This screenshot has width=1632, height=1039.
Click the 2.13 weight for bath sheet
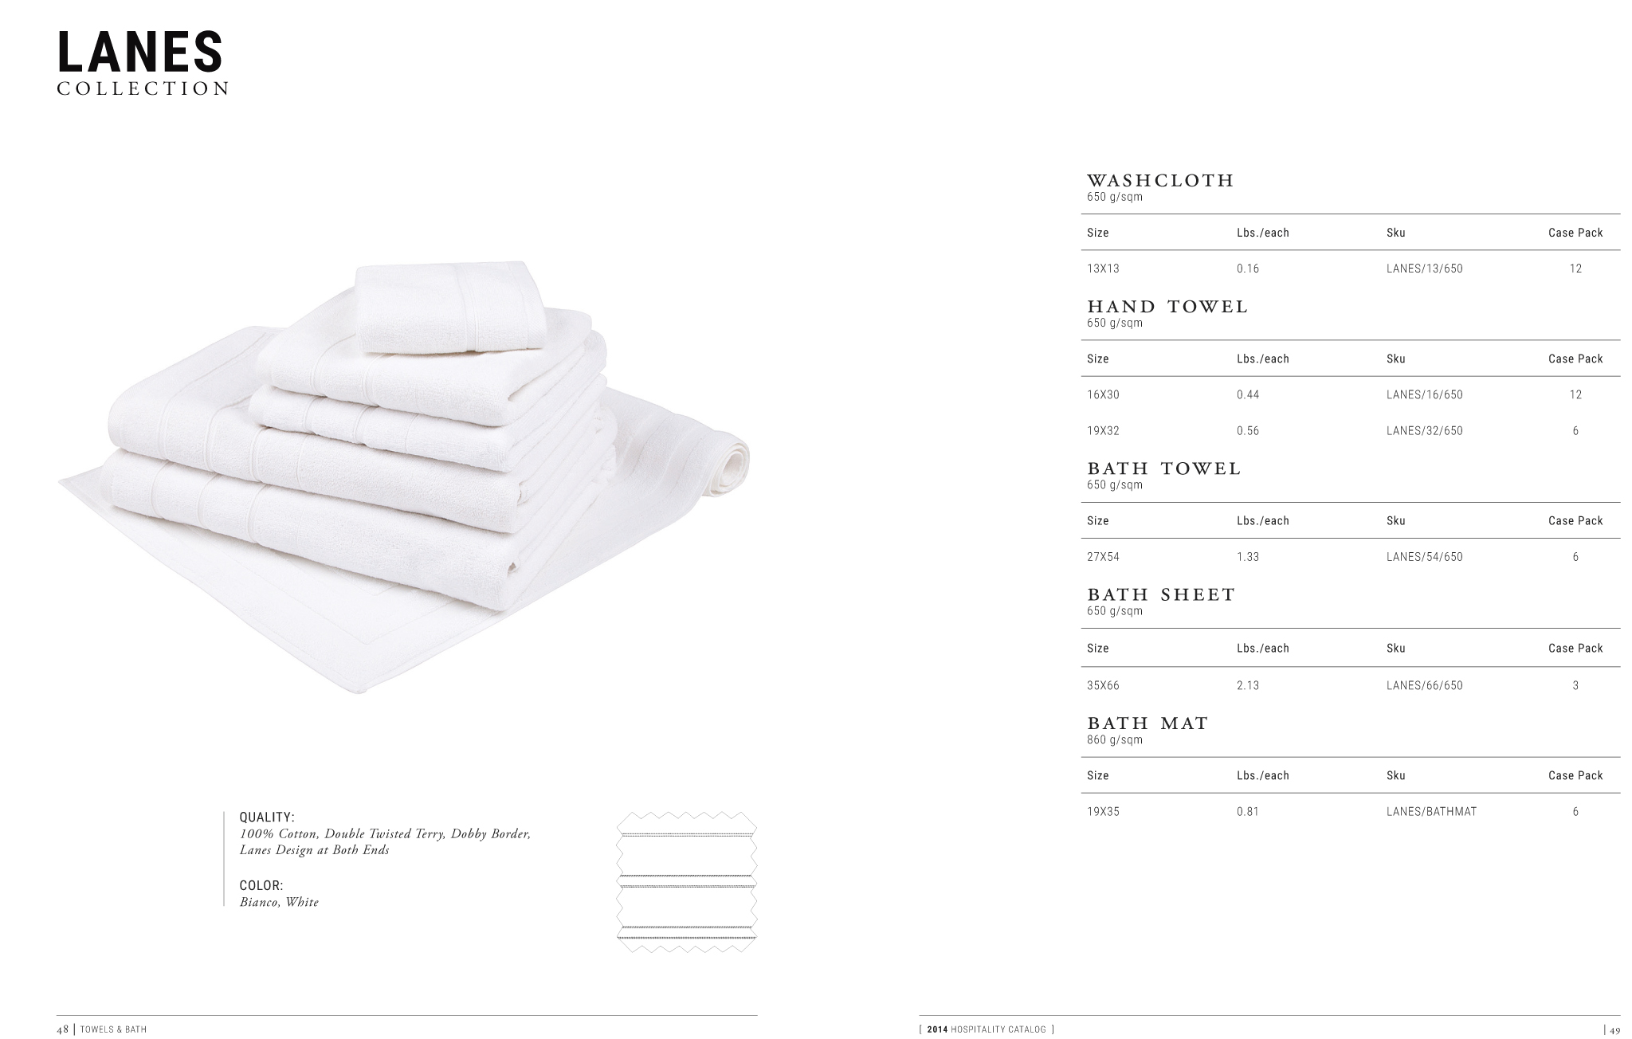(x=1248, y=685)
